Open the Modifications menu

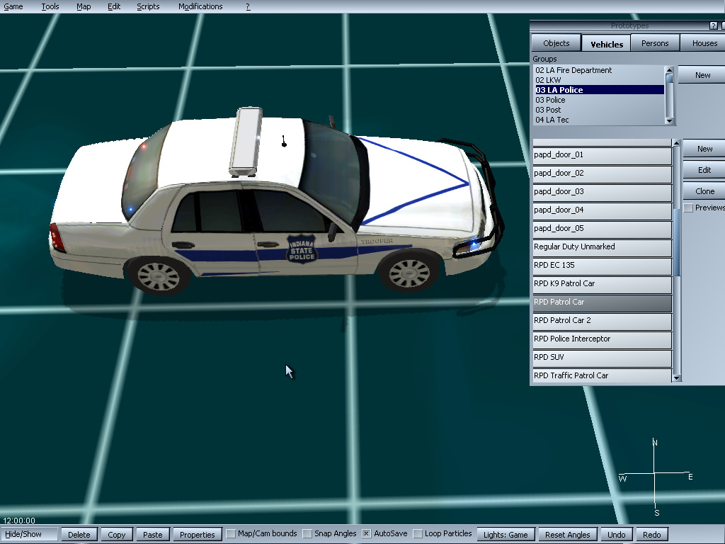(x=200, y=6)
